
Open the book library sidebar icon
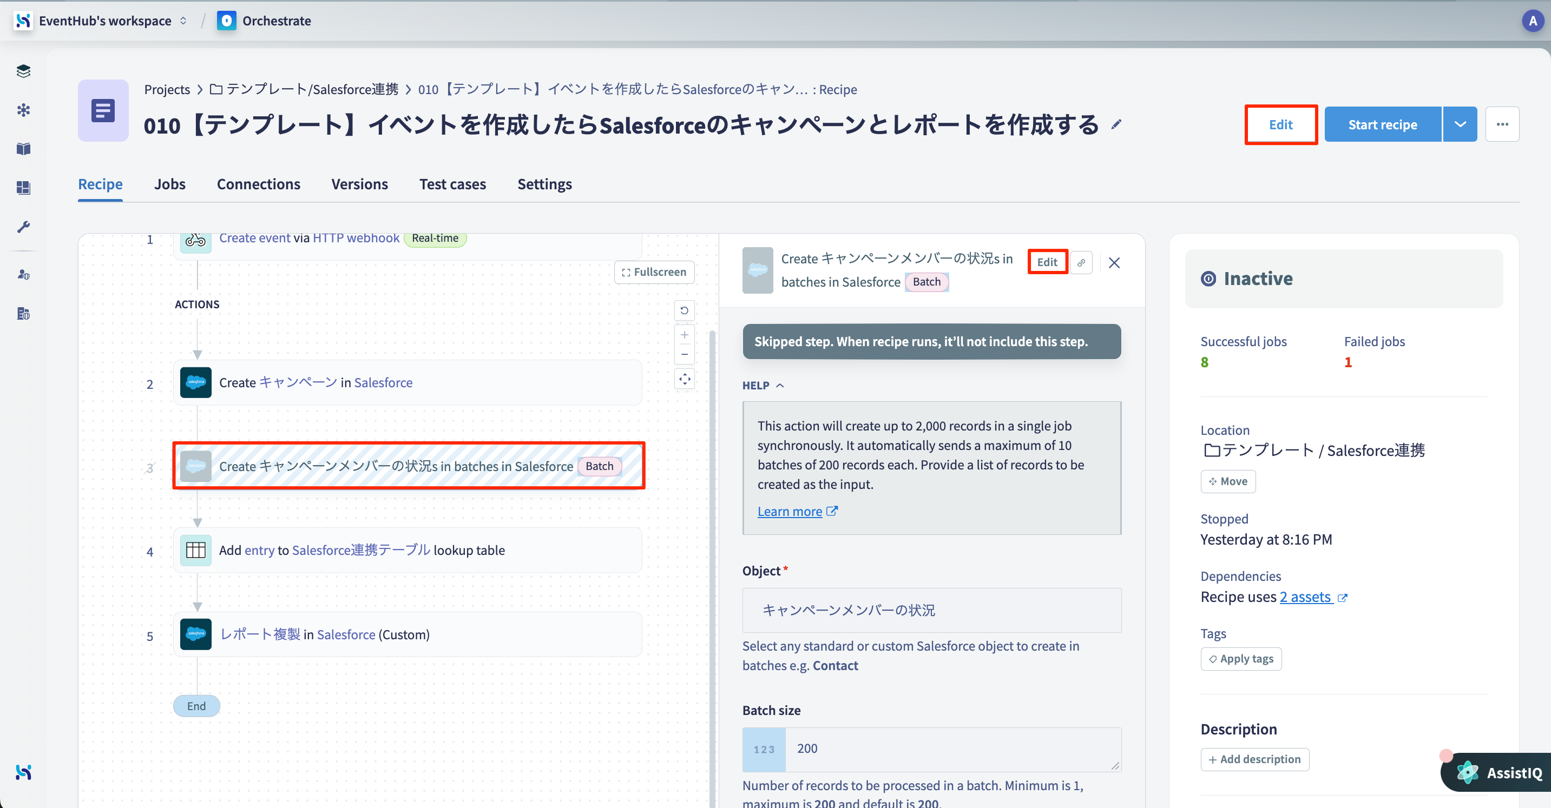click(23, 149)
